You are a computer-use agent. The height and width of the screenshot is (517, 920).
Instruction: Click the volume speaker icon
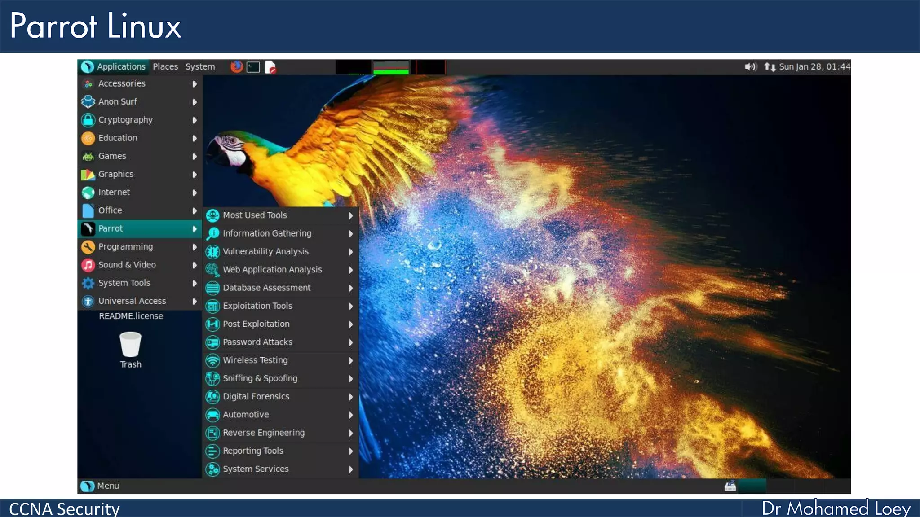click(750, 67)
